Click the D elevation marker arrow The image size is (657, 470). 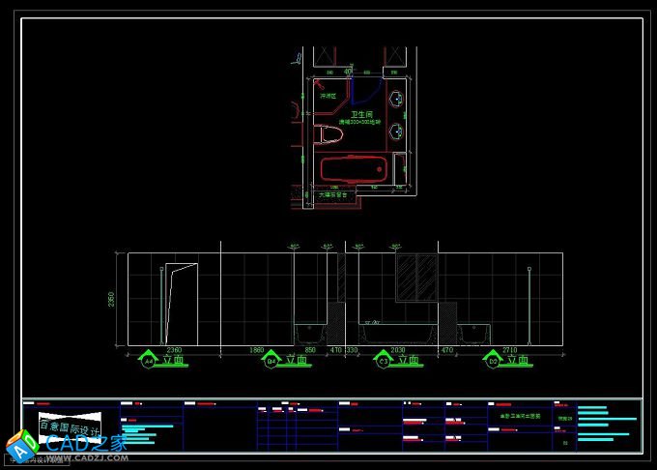(494, 360)
